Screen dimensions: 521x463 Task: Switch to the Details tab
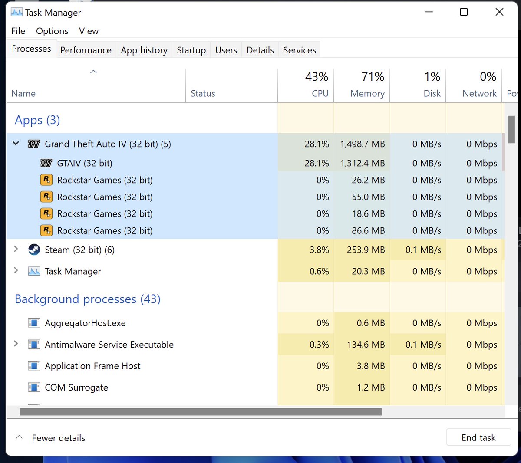(260, 50)
